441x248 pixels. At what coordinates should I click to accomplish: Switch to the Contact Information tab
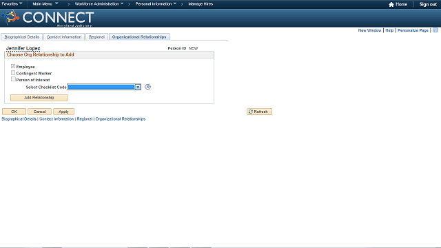click(x=64, y=37)
